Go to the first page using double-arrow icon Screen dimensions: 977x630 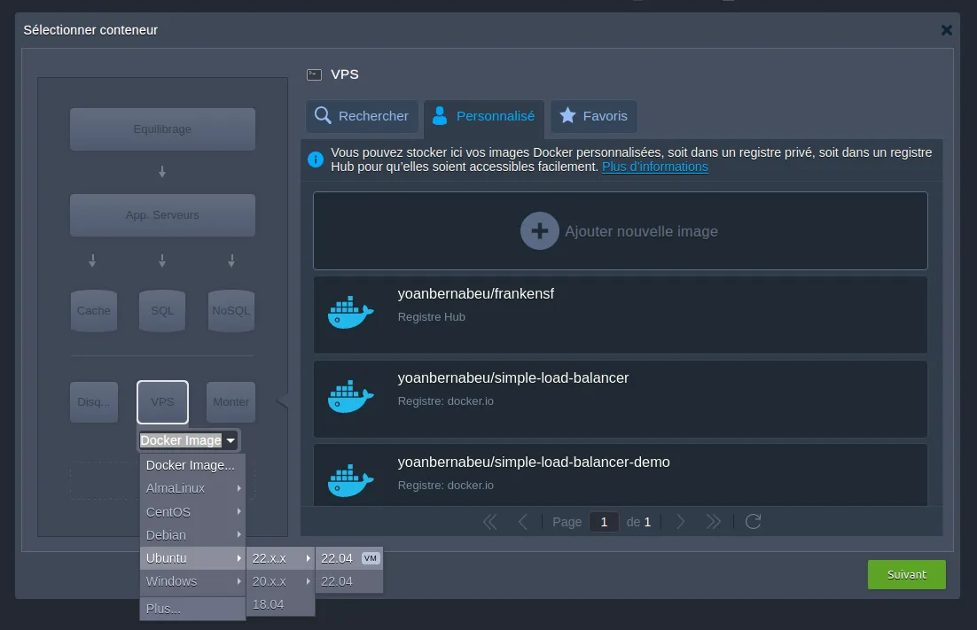(x=489, y=522)
